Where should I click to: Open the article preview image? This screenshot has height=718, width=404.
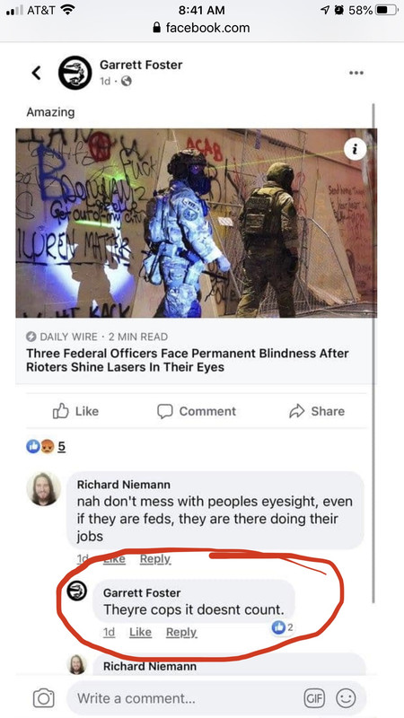[x=196, y=223]
